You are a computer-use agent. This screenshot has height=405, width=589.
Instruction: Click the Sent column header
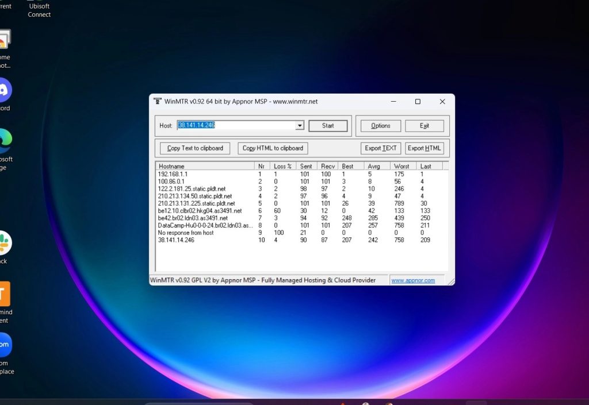pyautogui.click(x=307, y=166)
